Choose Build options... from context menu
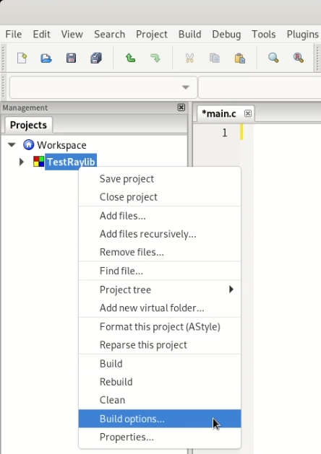 pyautogui.click(x=160, y=419)
